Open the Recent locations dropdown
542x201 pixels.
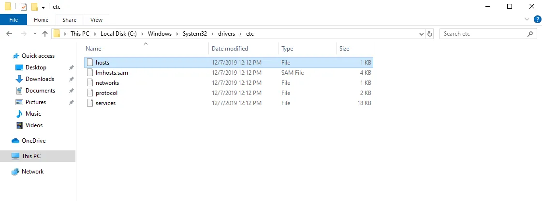click(35, 34)
